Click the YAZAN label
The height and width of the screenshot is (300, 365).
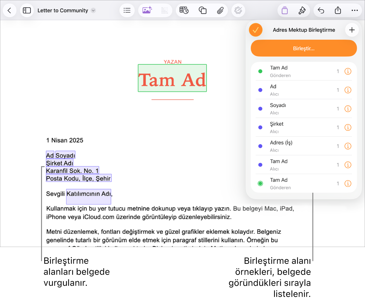(x=173, y=62)
